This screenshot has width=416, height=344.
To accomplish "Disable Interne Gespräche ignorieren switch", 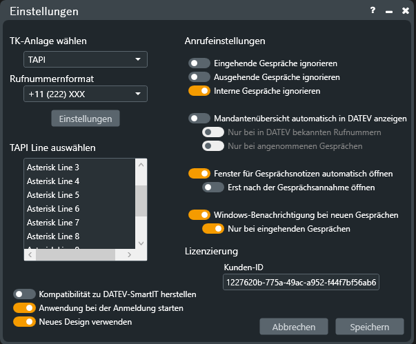I will click(199, 90).
